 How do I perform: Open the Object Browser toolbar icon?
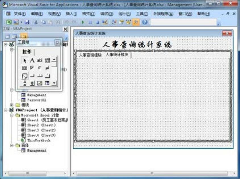(x=129, y=22)
